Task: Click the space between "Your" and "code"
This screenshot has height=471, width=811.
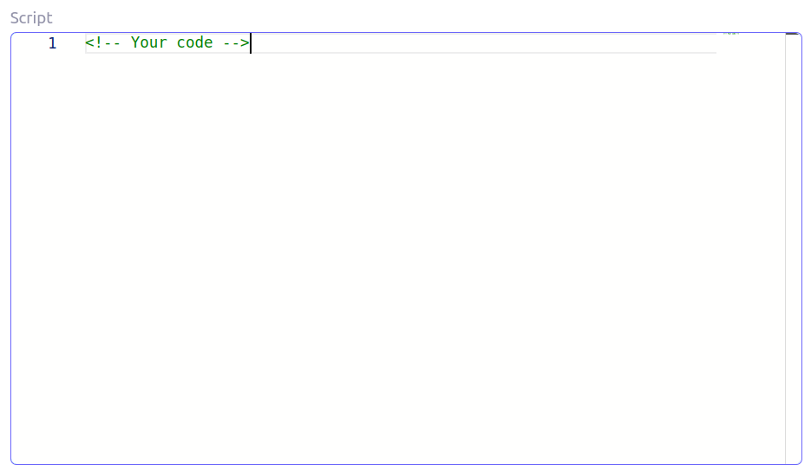Action: tap(172, 43)
